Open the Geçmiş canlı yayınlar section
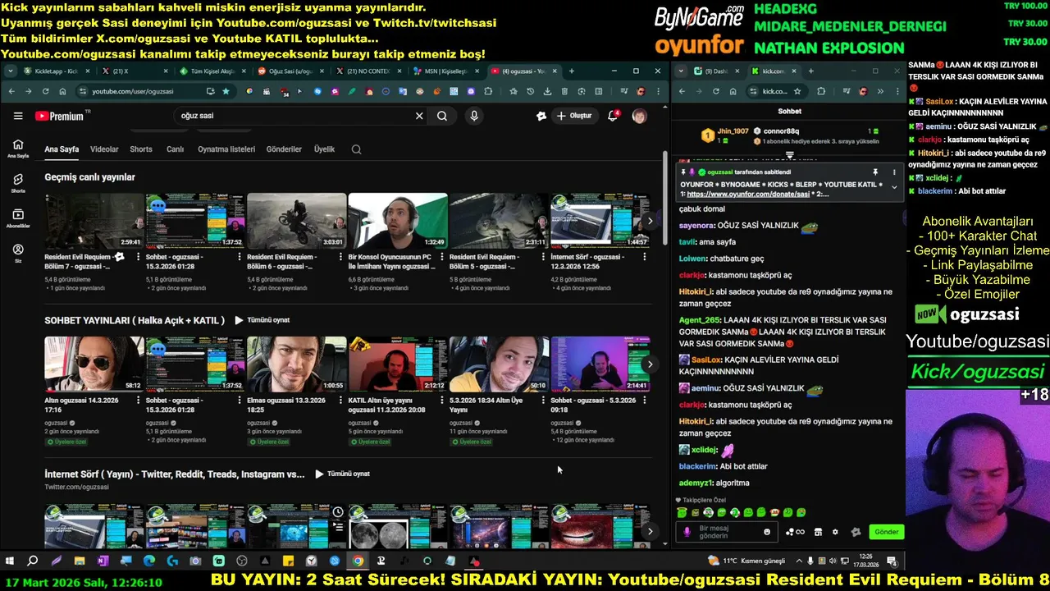 89,177
